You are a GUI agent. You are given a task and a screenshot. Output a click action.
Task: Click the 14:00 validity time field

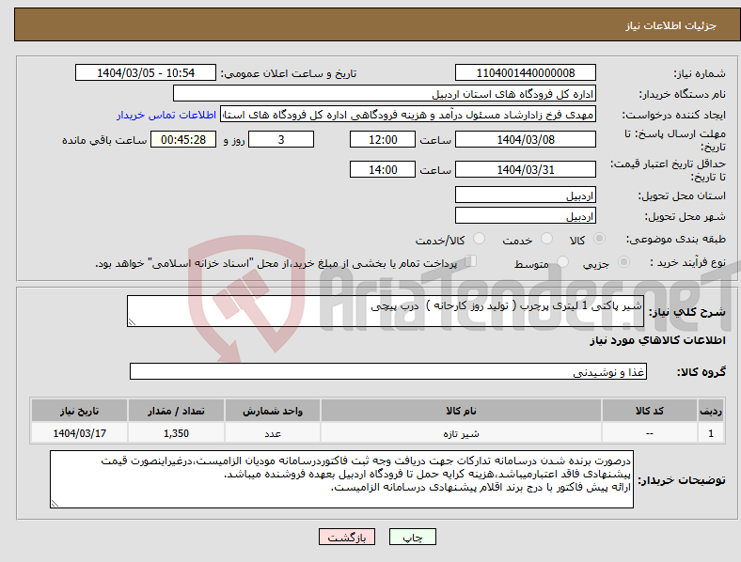[x=383, y=169]
